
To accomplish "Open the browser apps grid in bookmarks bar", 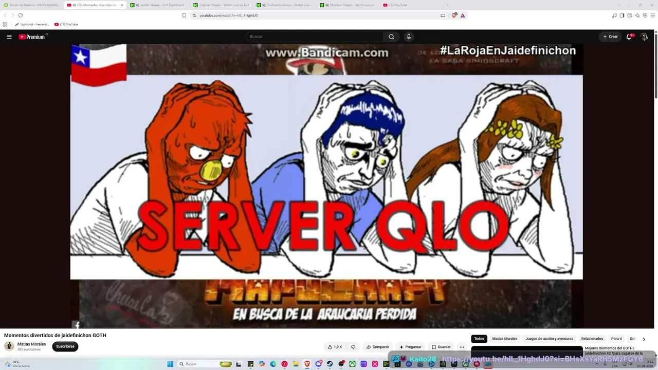I will pos(5,24).
